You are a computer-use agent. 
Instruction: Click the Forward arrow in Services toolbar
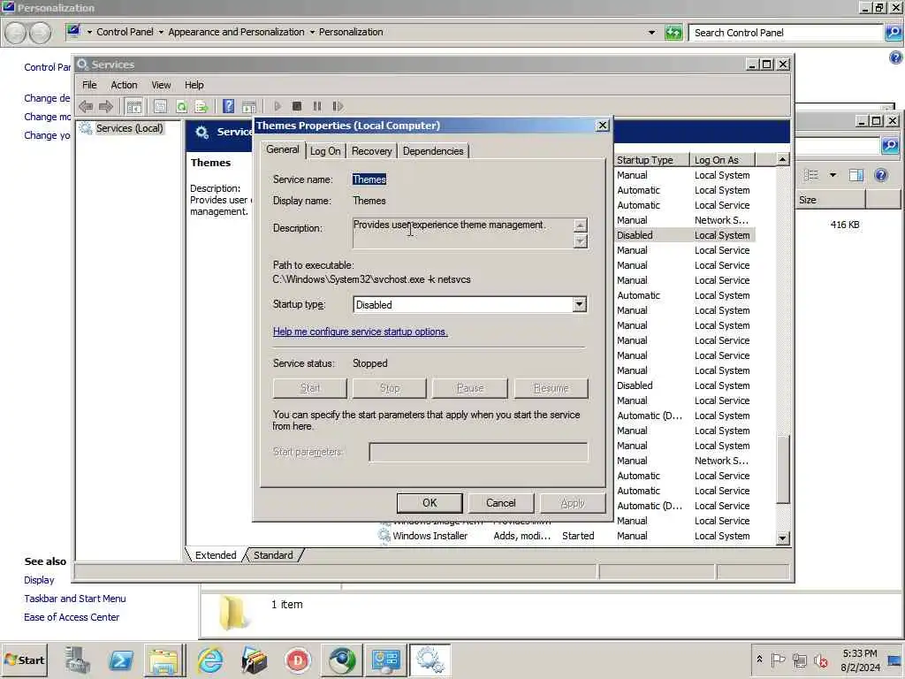106,106
